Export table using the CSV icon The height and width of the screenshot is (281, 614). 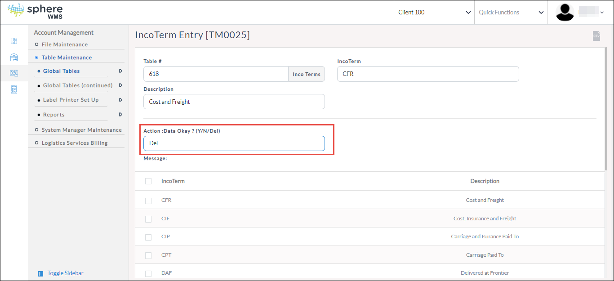[596, 36]
